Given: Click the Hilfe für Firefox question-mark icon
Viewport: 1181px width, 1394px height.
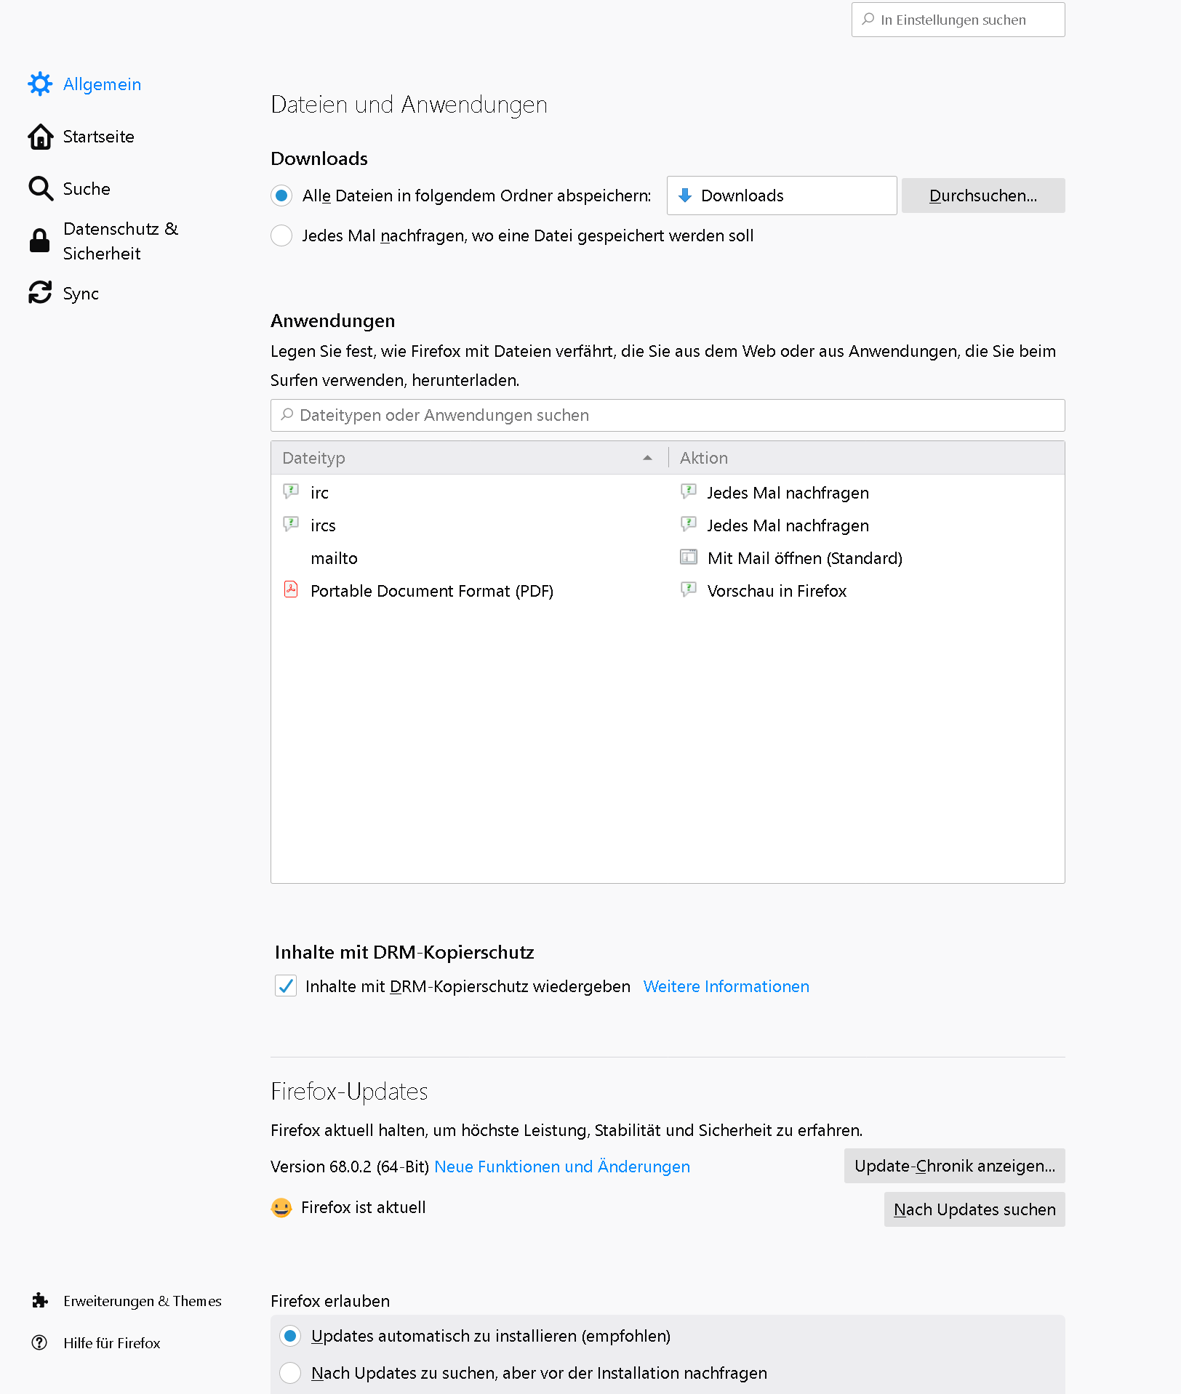Looking at the screenshot, I should pos(40,1343).
